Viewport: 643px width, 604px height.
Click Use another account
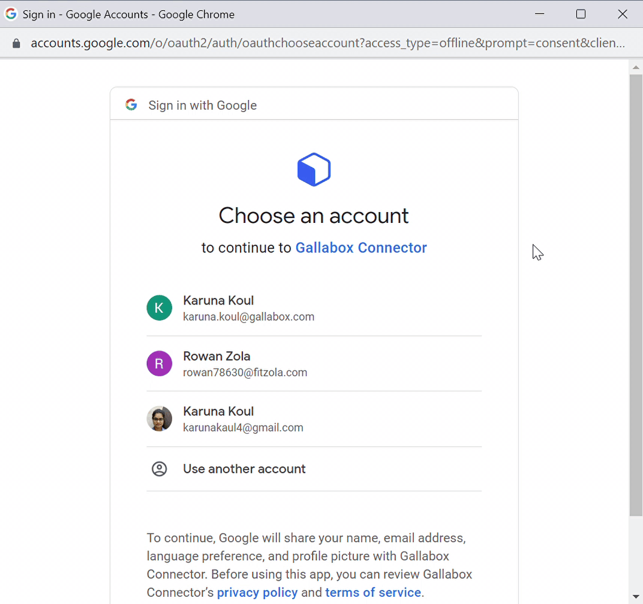click(x=244, y=469)
